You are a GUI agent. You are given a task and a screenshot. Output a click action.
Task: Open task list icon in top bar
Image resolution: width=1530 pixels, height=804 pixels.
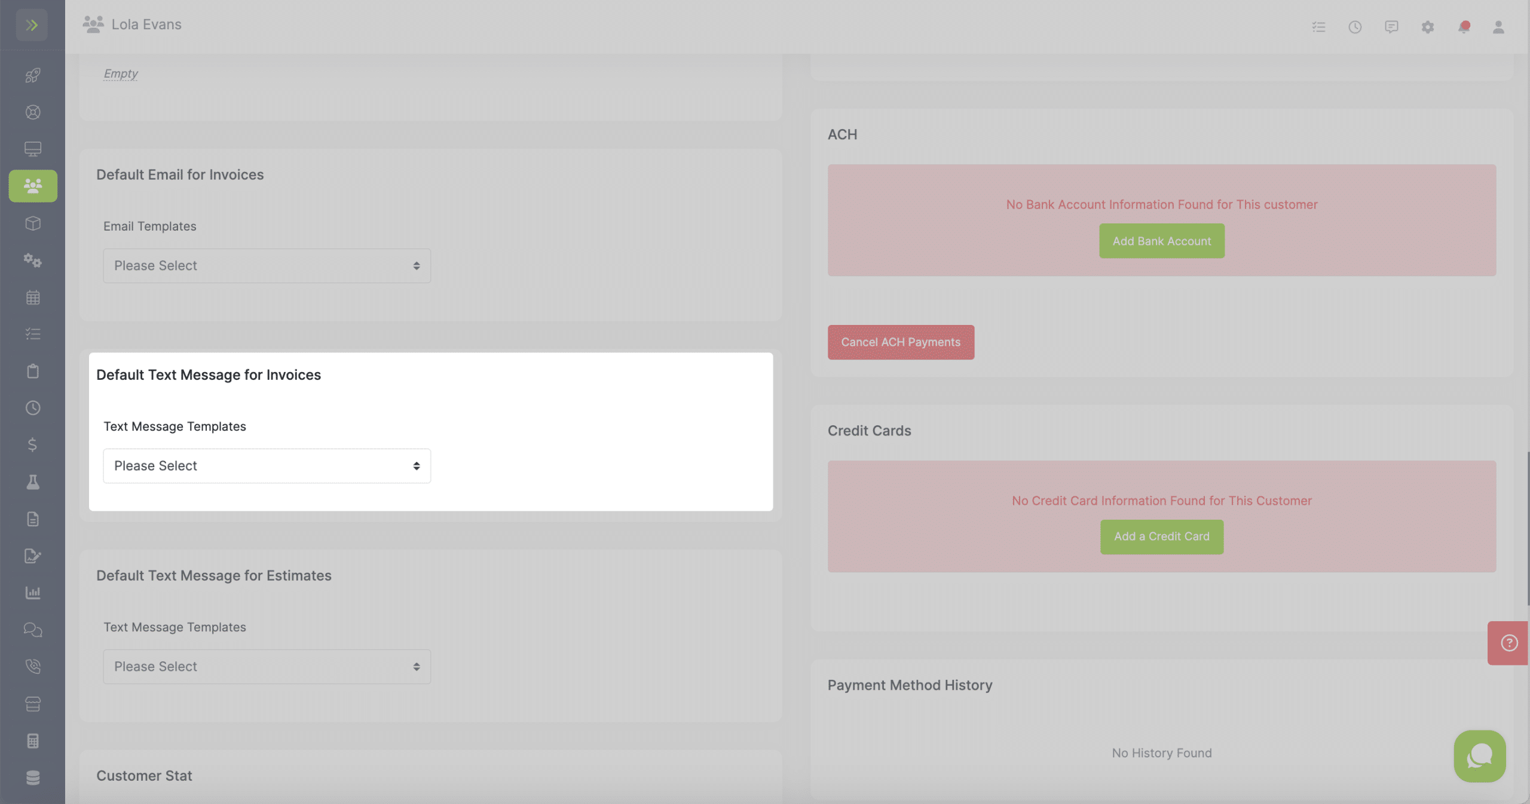click(1319, 27)
